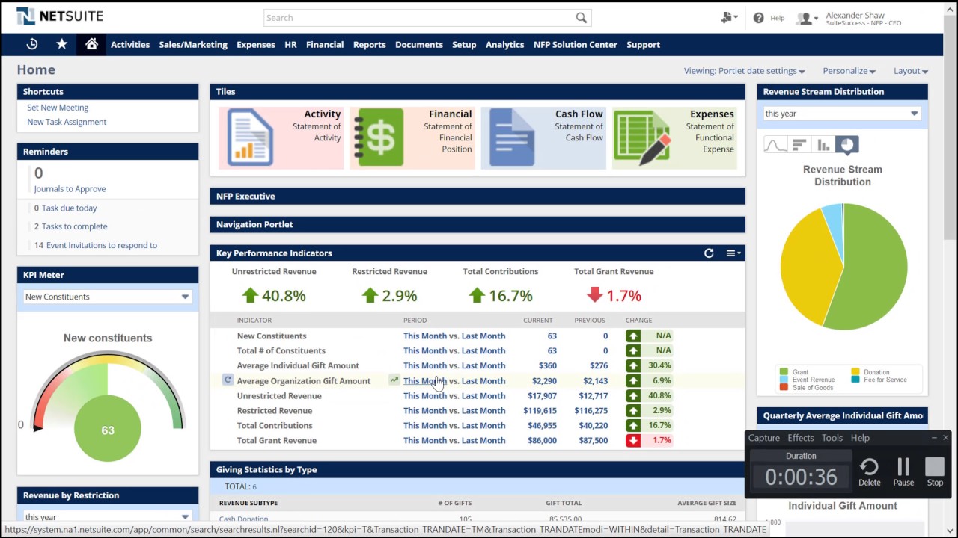
Task: Click green up arrow for Unrestricted Revenue
Action: point(250,295)
